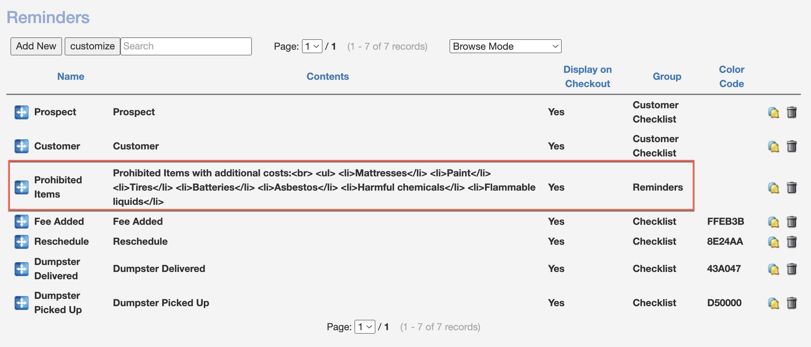Sort by Display on Checkout column

pyautogui.click(x=587, y=76)
